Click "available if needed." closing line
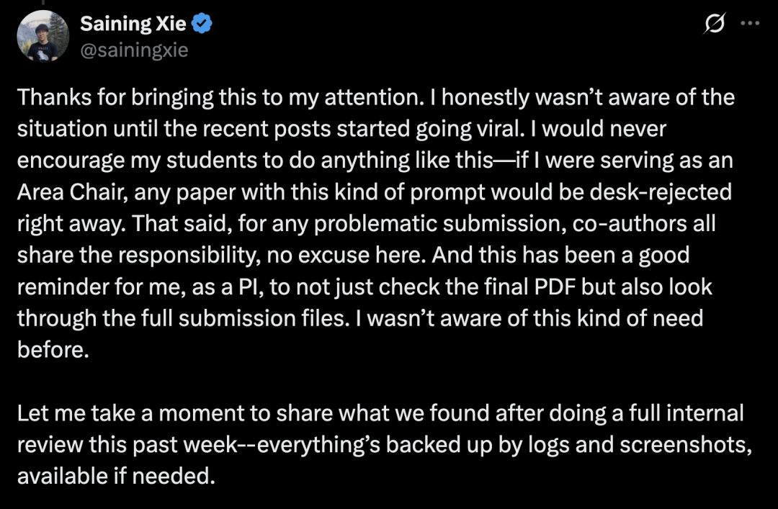This screenshot has width=778, height=509. click(x=116, y=477)
